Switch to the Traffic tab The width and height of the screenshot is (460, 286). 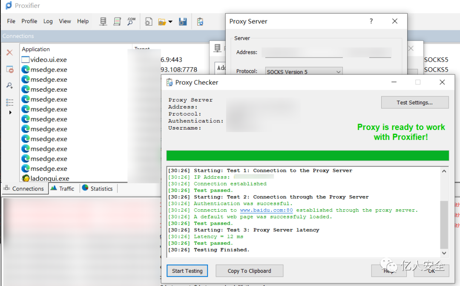pyautogui.click(x=63, y=188)
